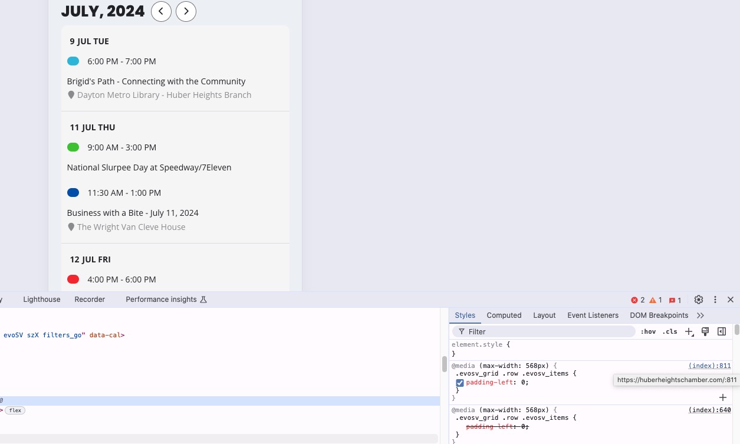Open DevTools settings gear

(699, 300)
